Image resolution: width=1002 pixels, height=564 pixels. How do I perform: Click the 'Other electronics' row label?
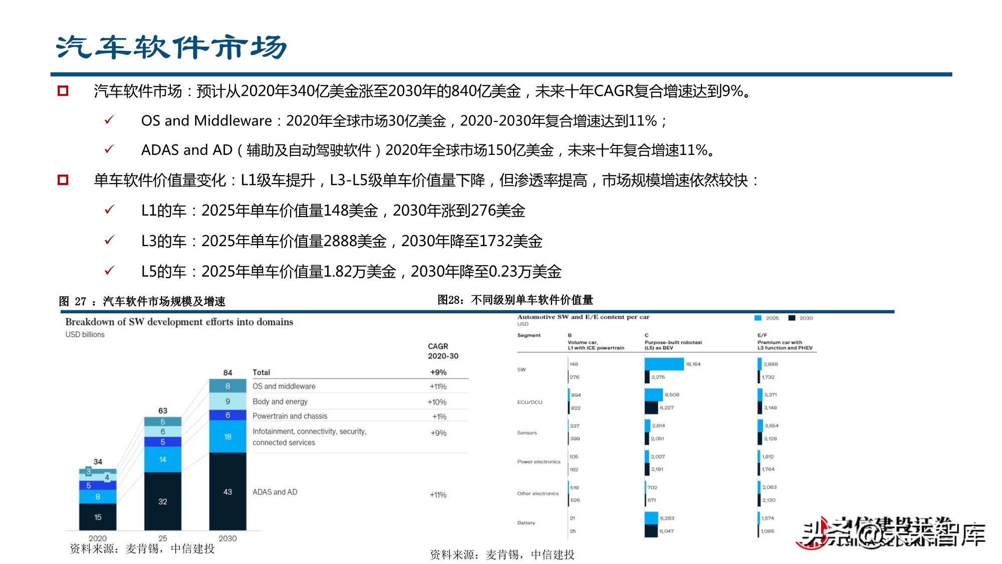click(x=538, y=493)
